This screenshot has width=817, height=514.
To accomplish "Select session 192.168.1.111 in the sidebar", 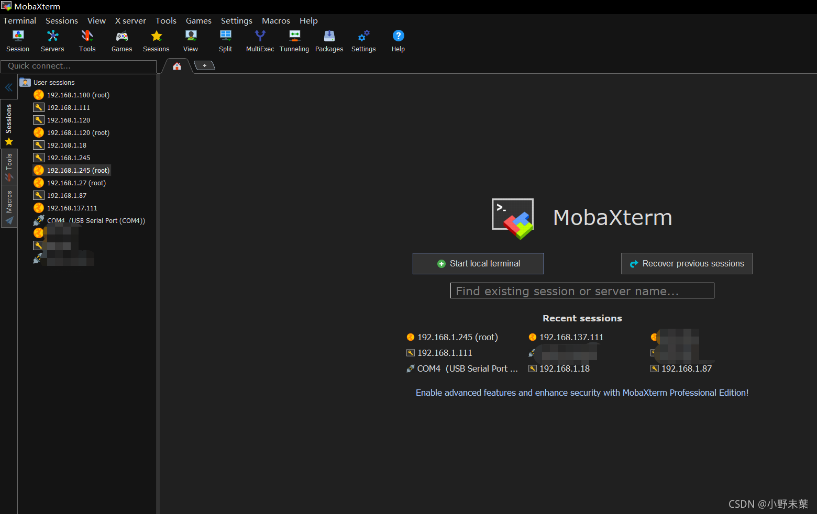I will 62,107.
